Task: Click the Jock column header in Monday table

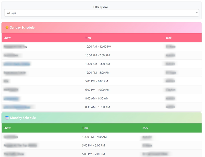Action: tap(145, 128)
